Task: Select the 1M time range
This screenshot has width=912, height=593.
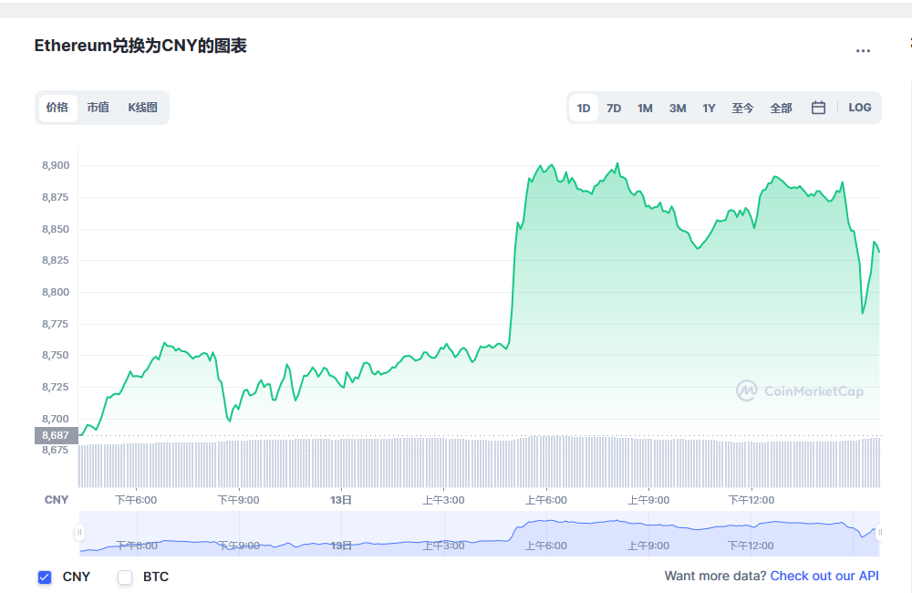Action: tap(645, 109)
